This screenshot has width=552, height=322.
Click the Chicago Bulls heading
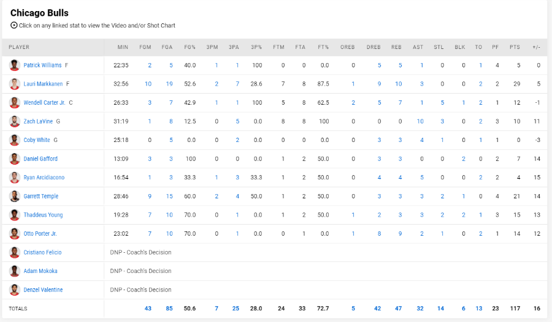(39, 13)
